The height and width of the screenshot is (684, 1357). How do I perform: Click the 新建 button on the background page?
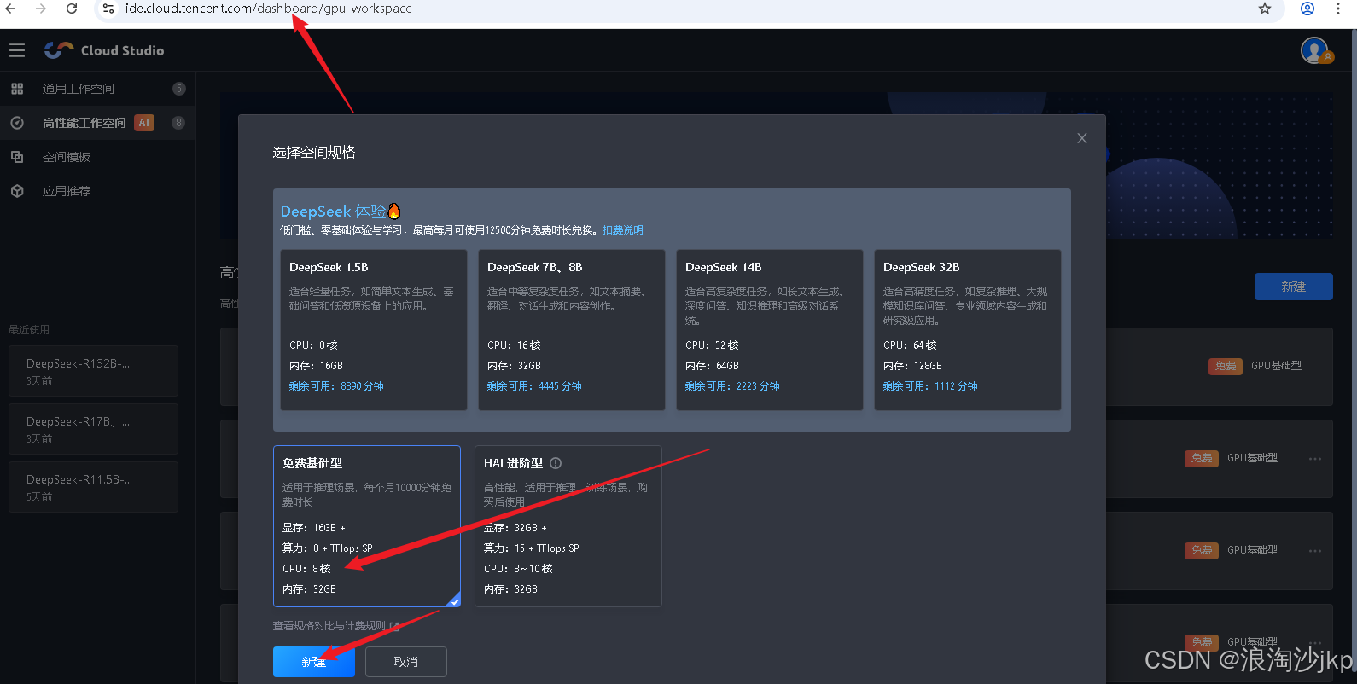click(x=1294, y=287)
